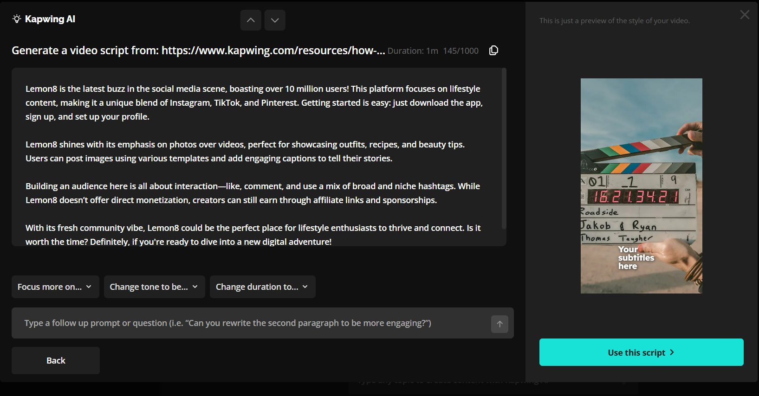Click the Kapwing AI lightbulb icon
The height and width of the screenshot is (396, 759).
point(17,19)
